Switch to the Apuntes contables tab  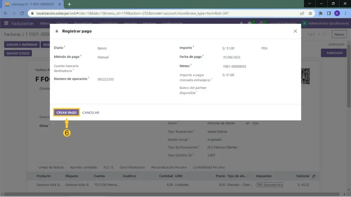click(x=83, y=167)
